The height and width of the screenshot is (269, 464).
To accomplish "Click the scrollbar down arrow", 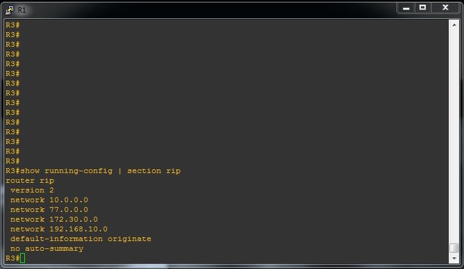I will pyautogui.click(x=454, y=259).
